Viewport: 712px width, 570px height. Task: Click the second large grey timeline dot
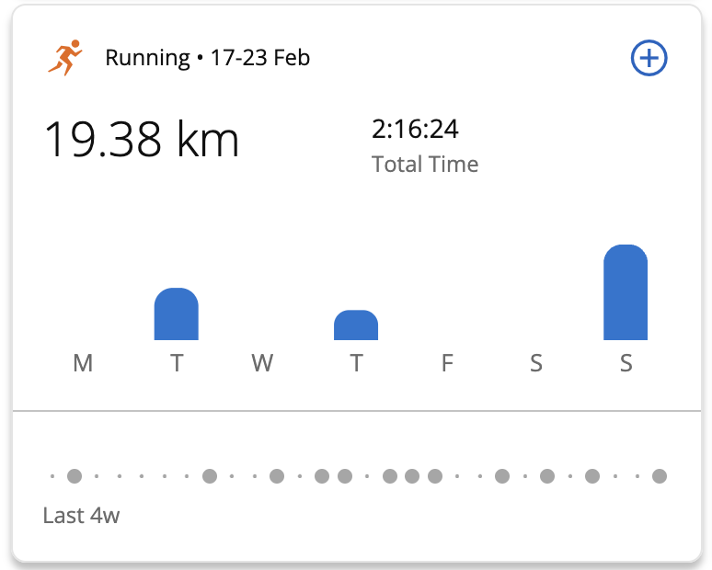click(x=210, y=476)
